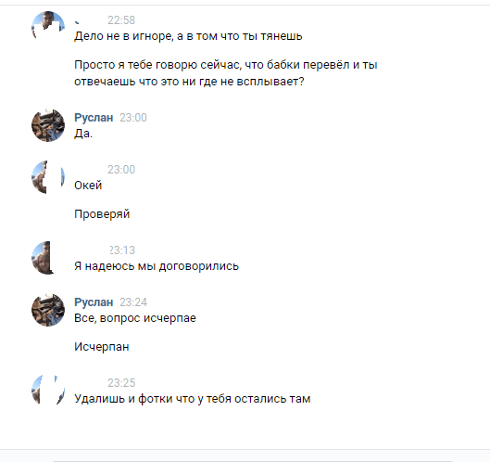Open Руслан's avatar next to the "Да." message
Viewport: 490px width, 462px height.
point(48,125)
